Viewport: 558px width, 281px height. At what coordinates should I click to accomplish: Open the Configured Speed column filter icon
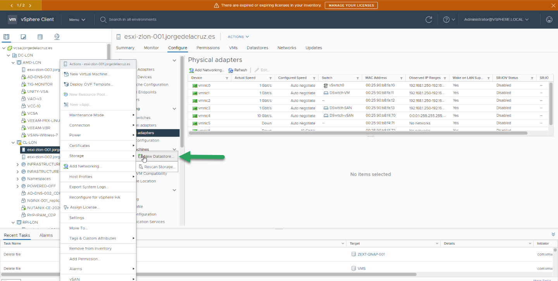(x=314, y=78)
